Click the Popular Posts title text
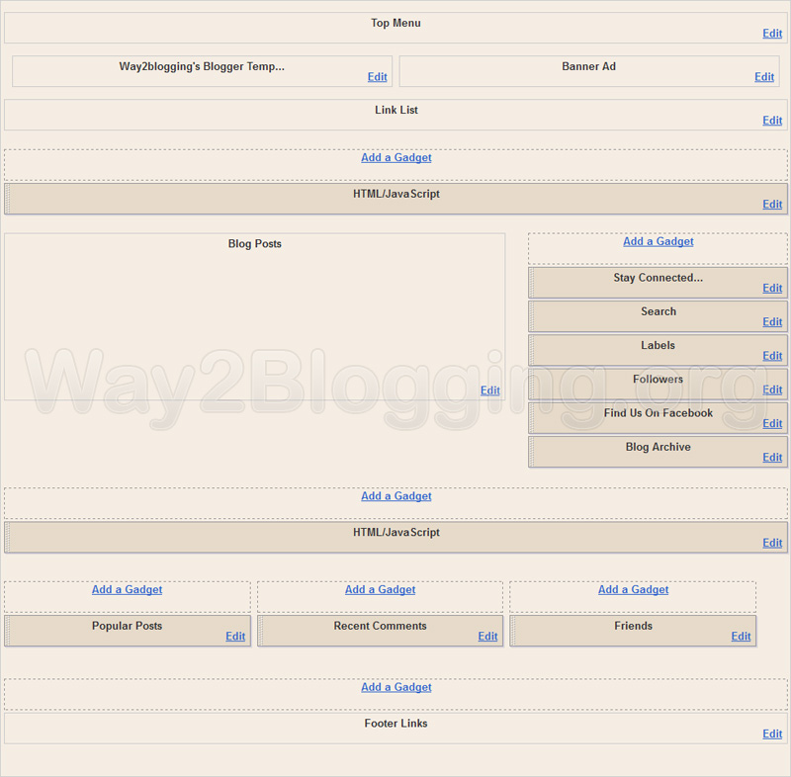Screen dimensions: 791x777 (x=127, y=625)
